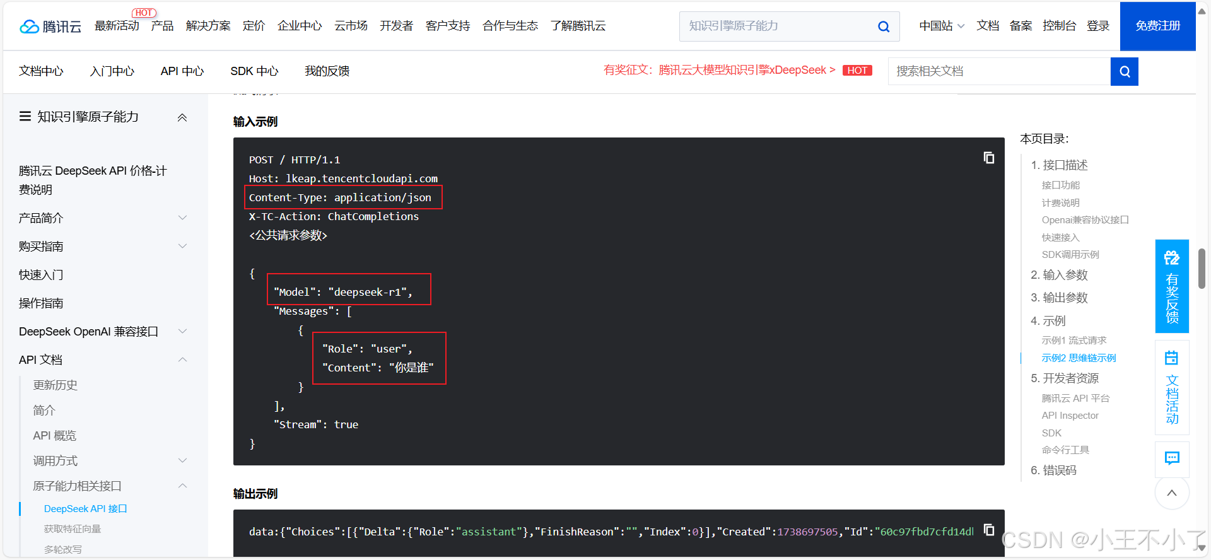1211x560 pixels.
Task: Click the blue document search button
Action: point(1124,71)
